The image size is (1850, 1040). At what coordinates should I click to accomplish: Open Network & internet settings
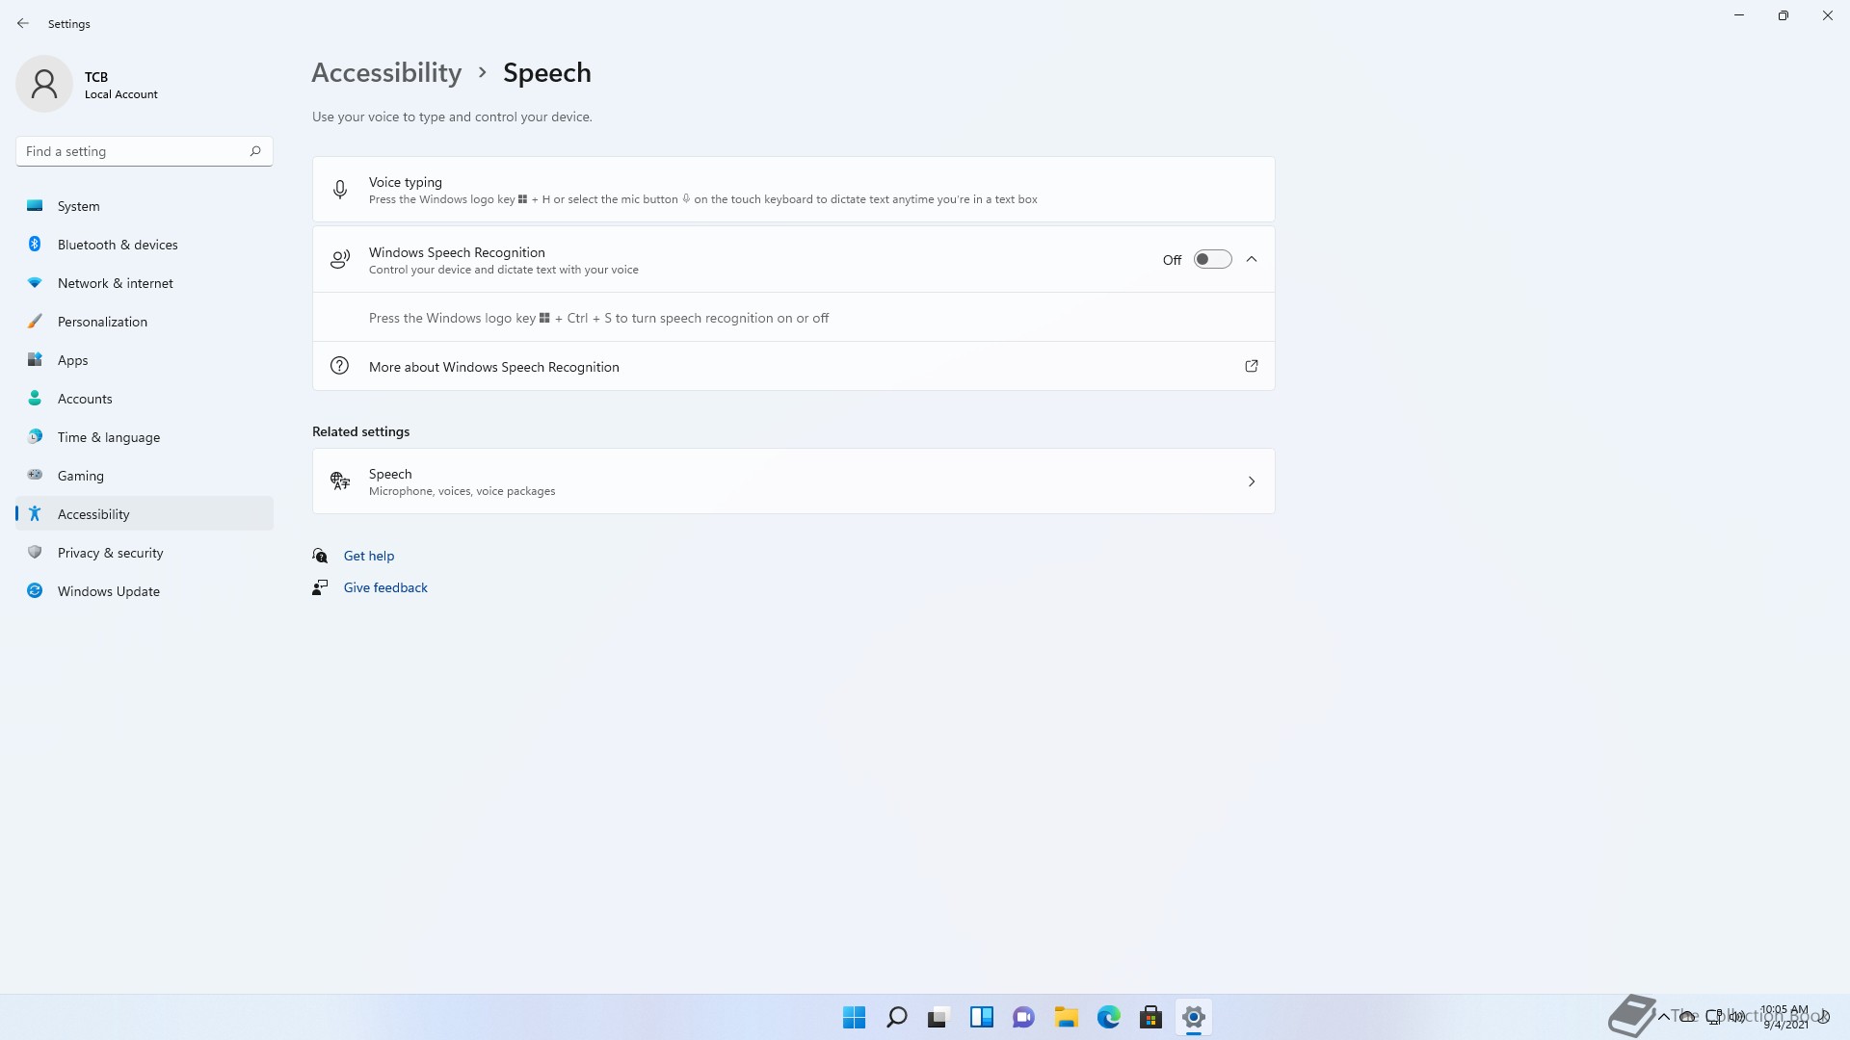[145, 283]
